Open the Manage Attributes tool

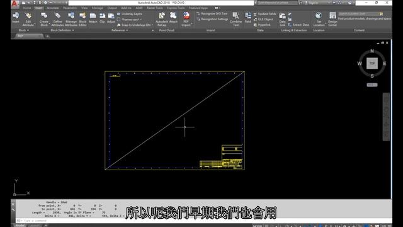71,19
